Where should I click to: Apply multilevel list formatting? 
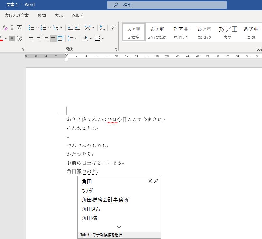pyautogui.click(x=56, y=28)
